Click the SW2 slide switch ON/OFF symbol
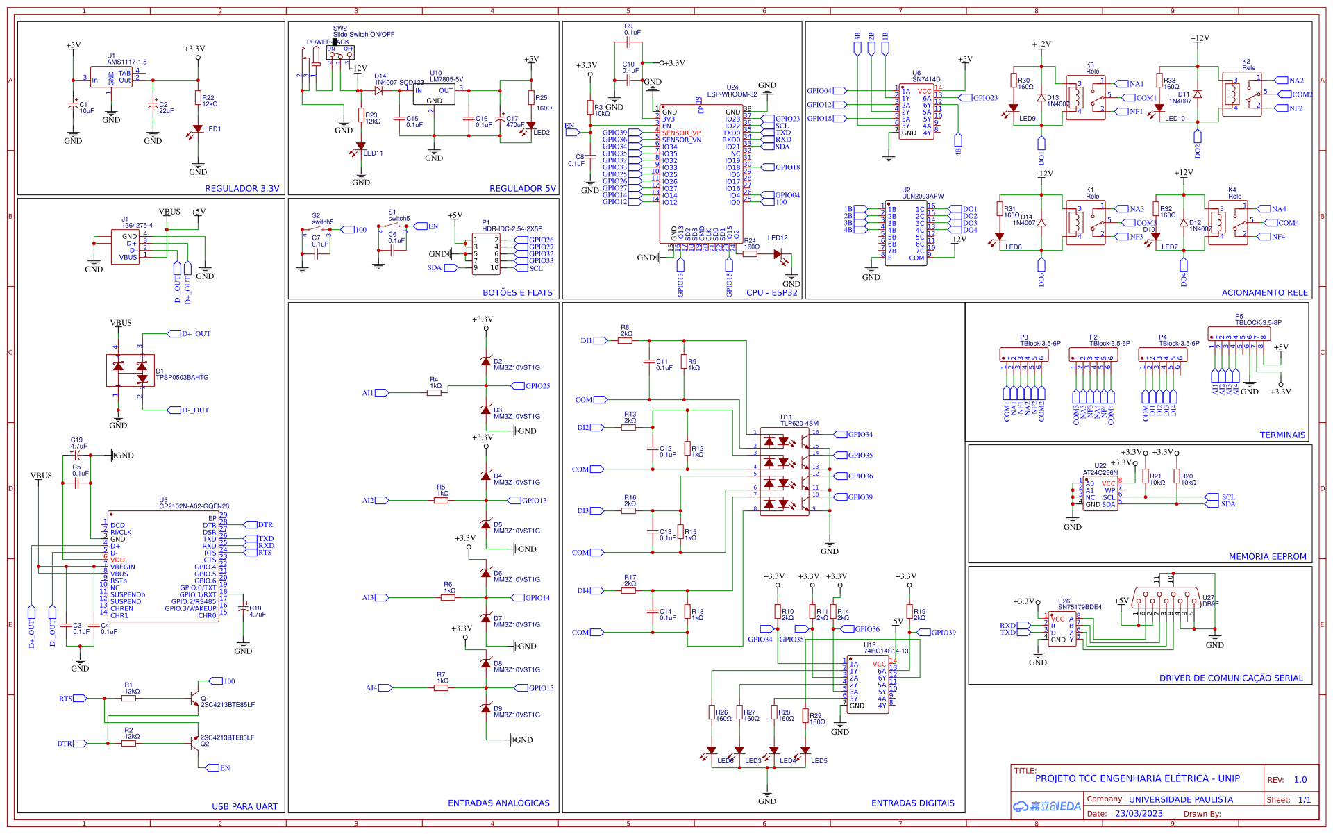Screen dimensions: 1333x834 pyautogui.click(x=340, y=53)
